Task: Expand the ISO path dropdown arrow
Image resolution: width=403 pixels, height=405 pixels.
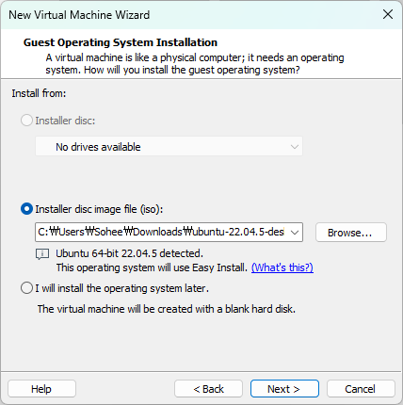Action: point(295,233)
